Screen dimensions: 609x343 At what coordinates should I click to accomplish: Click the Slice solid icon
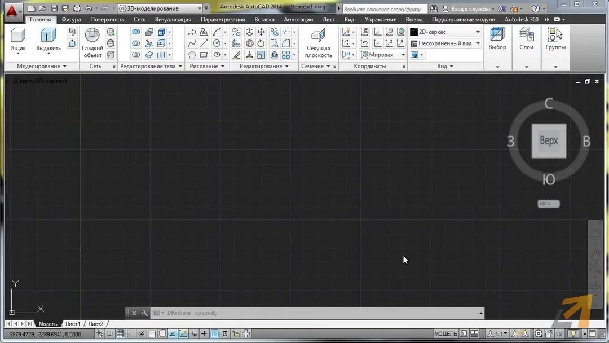(149, 43)
